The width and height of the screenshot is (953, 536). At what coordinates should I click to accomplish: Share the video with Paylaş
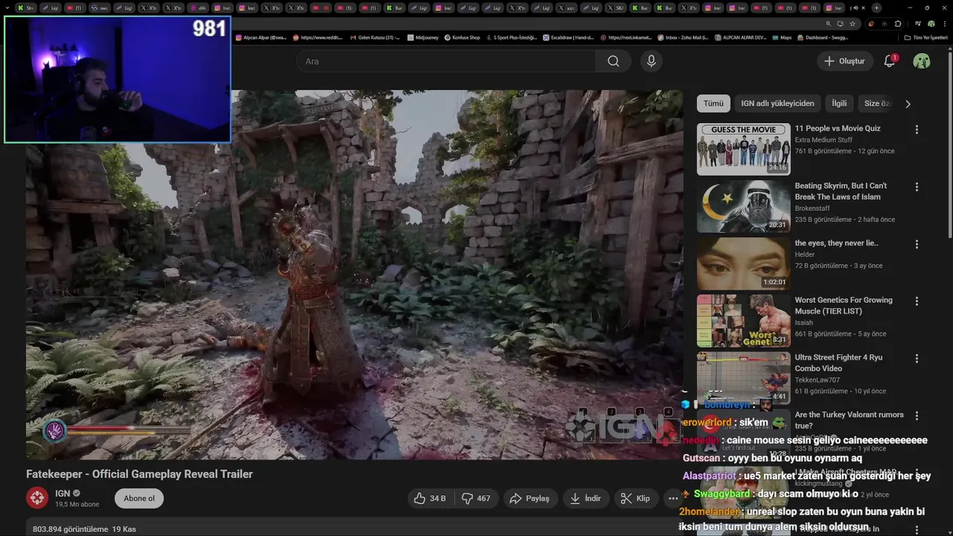click(529, 498)
